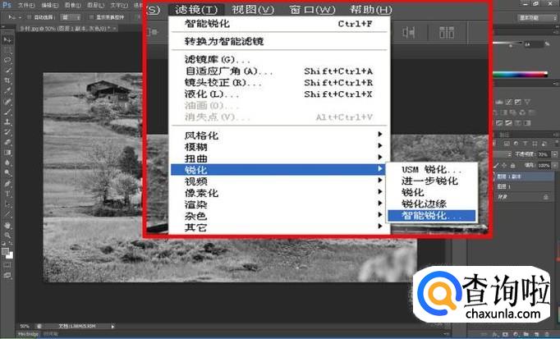Pick a color from the spectrum bar

click(520, 74)
